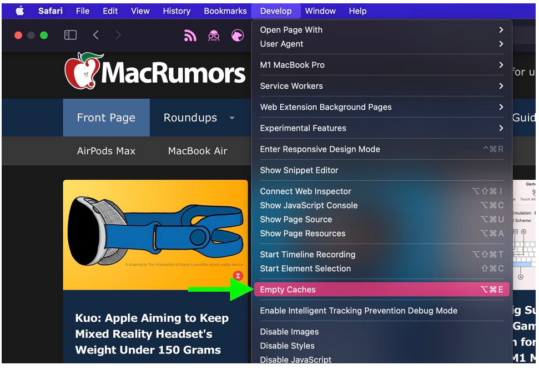The height and width of the screenshot is (370, 539).
Task: Select Show JavaScript Console
Action: (x=381, y=205)
